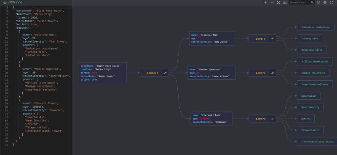Center the graph with focus icon
The height and width of the screenshot is (155, 337).
coord(278,3)
